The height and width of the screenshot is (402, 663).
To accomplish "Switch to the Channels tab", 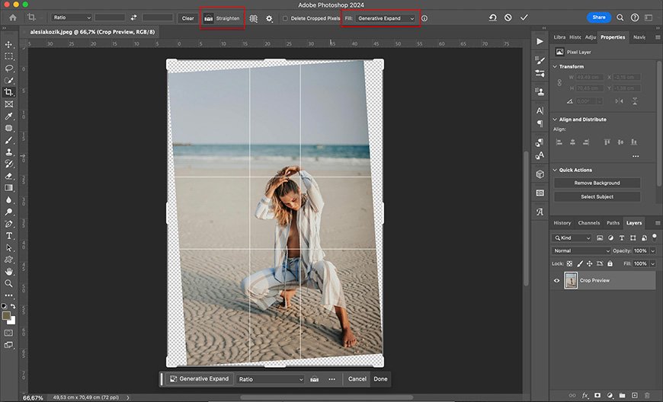I will [588, 223].
